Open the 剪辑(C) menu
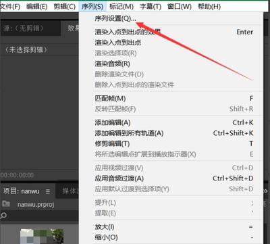The width and height of the screenshot is (270, 244). 65,7
